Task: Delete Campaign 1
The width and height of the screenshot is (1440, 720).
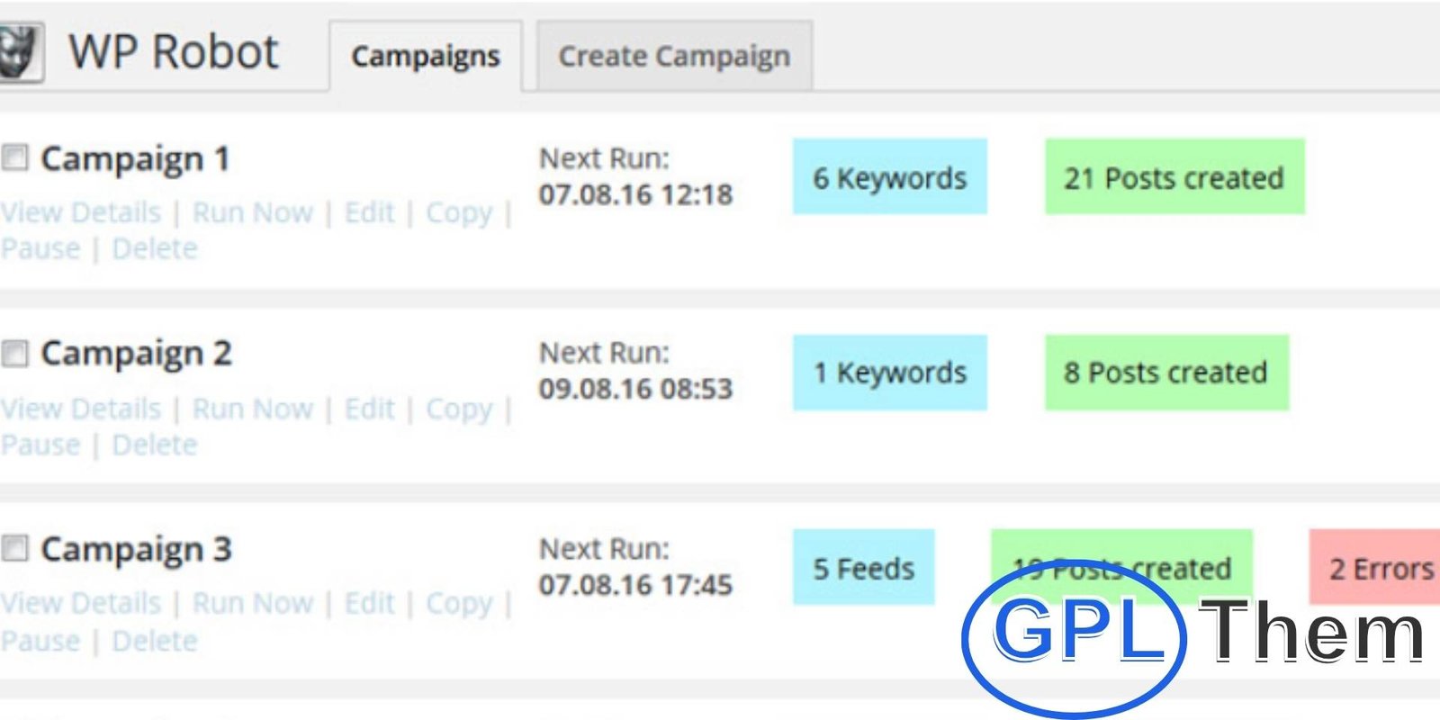Action: (x=154, y=248)
